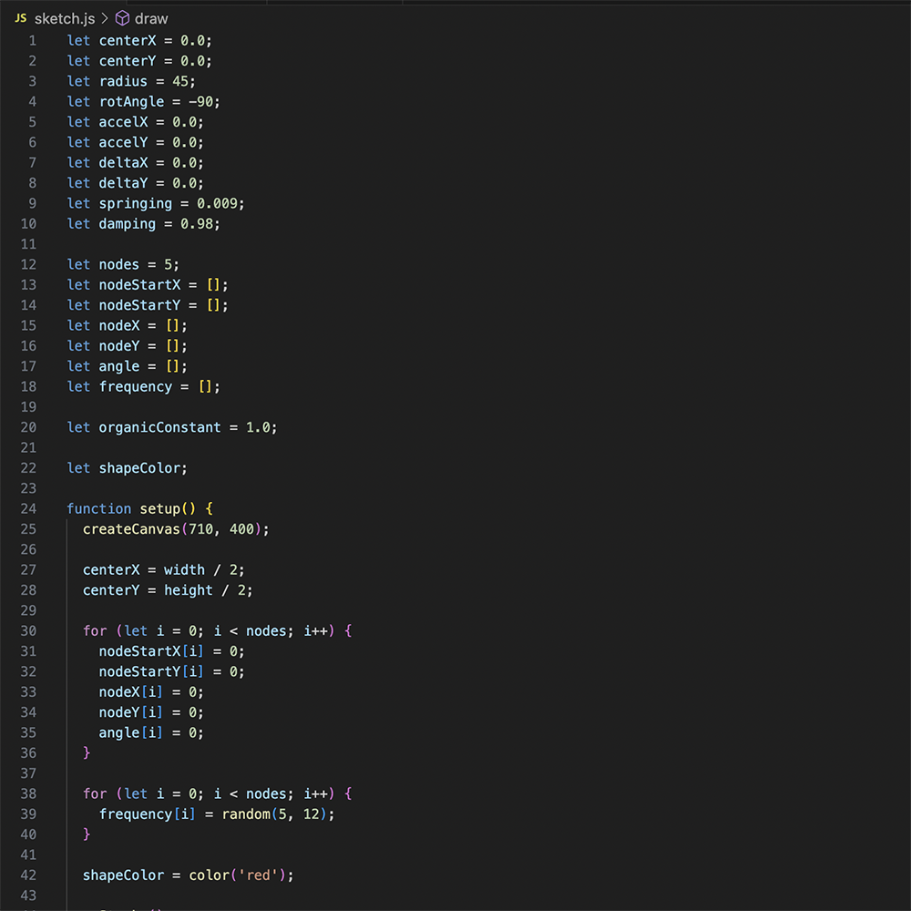911x911 pixels.
Task: Click the 'red' string on line 42
Action: point(259,875)
